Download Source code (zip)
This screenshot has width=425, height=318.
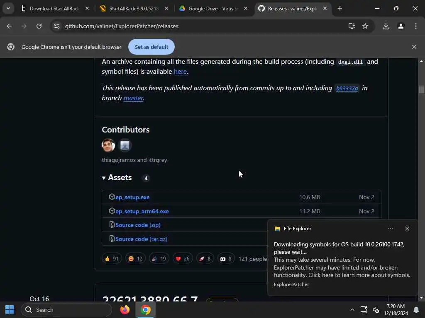coord(138,225)
